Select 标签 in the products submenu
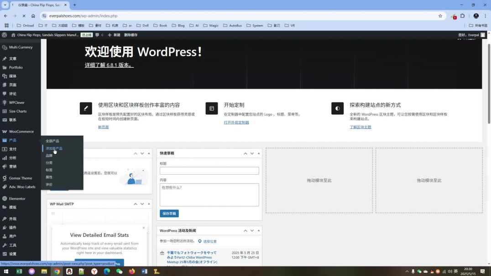 [49, 170]
